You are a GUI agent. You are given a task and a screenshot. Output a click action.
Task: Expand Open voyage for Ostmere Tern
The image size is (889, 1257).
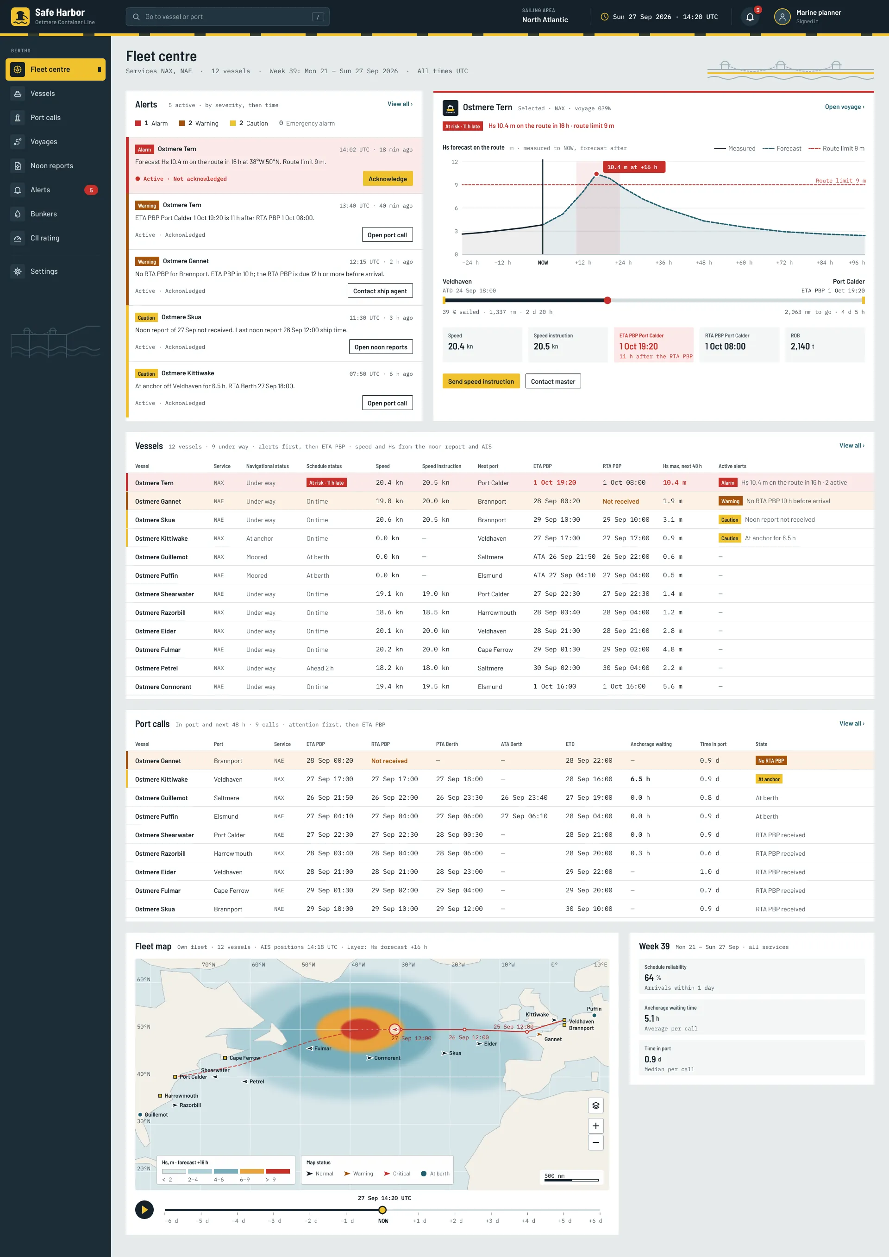(844, 107)
